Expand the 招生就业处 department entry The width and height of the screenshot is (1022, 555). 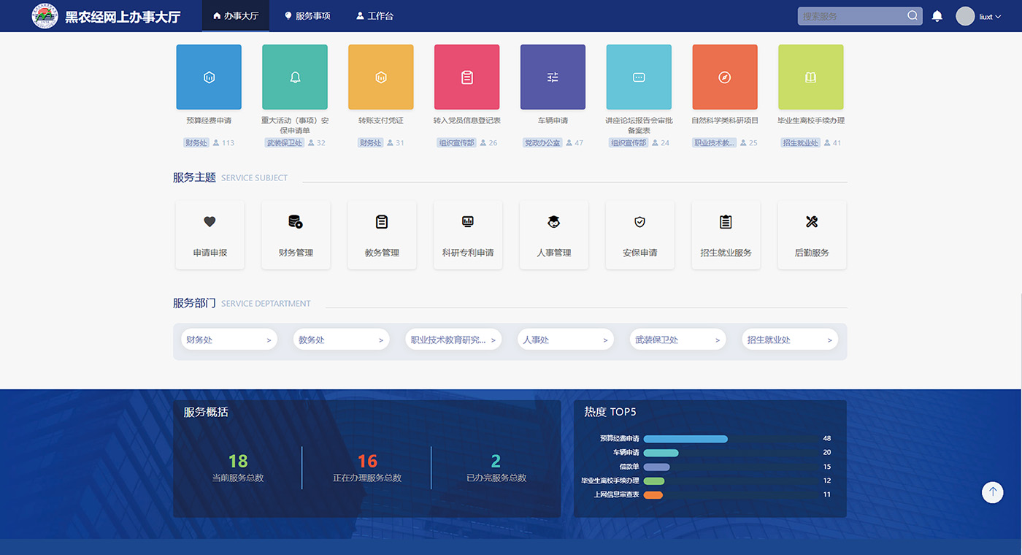point(789,340)
